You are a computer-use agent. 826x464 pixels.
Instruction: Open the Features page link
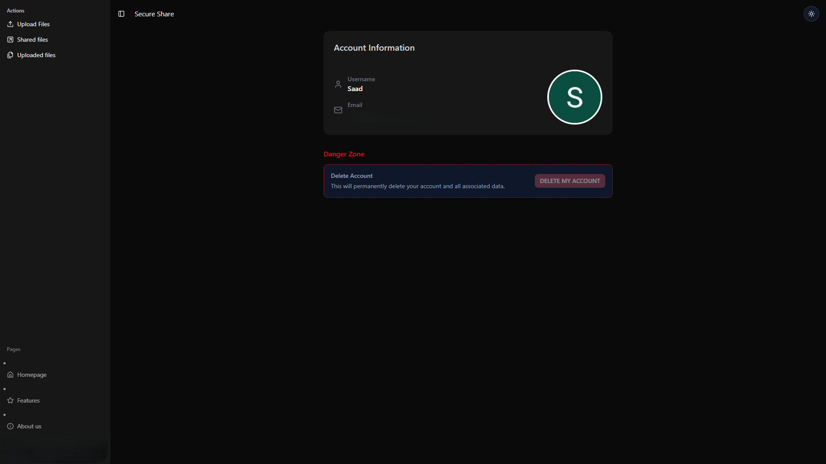click(28, 400)
